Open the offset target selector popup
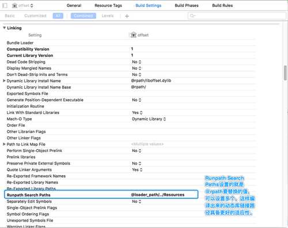The image size is (288, 228). (x=22, y=6)
